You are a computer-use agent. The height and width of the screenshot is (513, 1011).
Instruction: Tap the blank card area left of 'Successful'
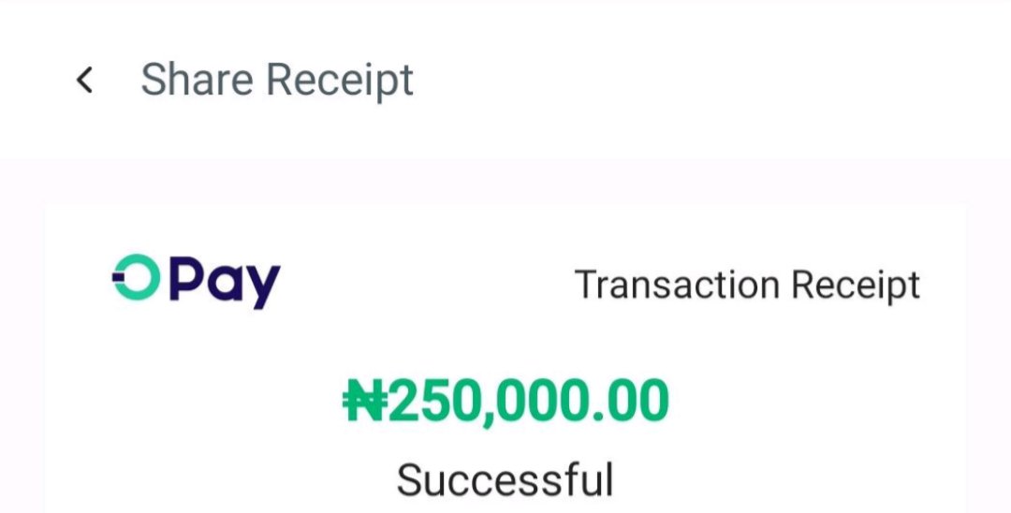point(219,480)
